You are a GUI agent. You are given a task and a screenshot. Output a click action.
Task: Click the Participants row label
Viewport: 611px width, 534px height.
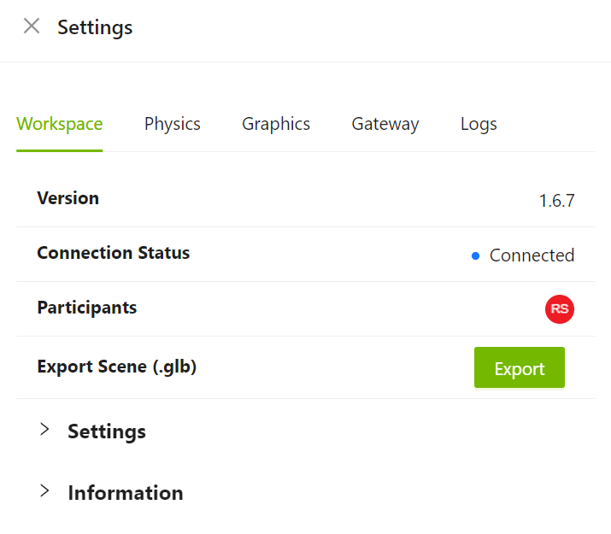point(87,308)
